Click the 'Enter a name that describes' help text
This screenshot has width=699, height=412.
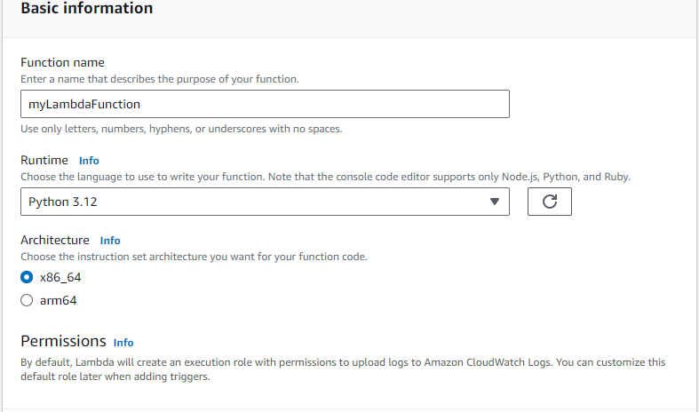160,79
